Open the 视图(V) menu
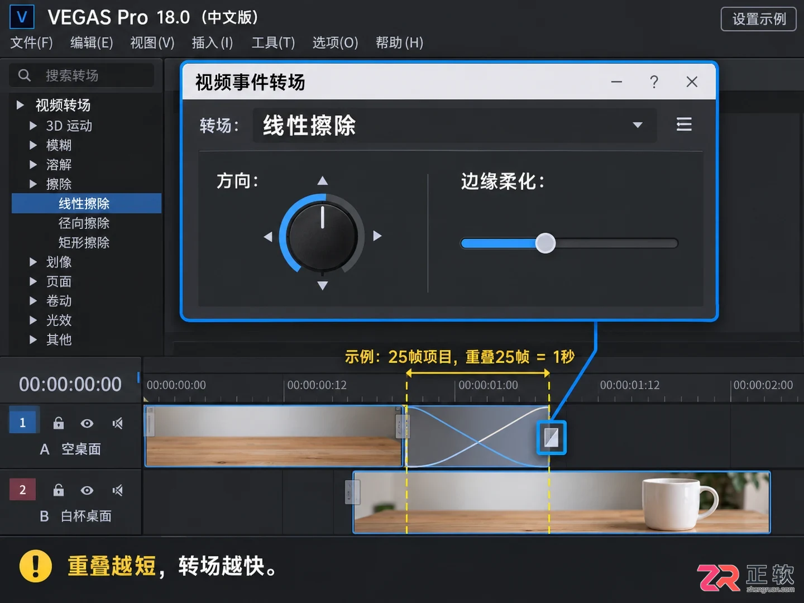The height and width of the screenshot is (603, 804). pos(152,42)
